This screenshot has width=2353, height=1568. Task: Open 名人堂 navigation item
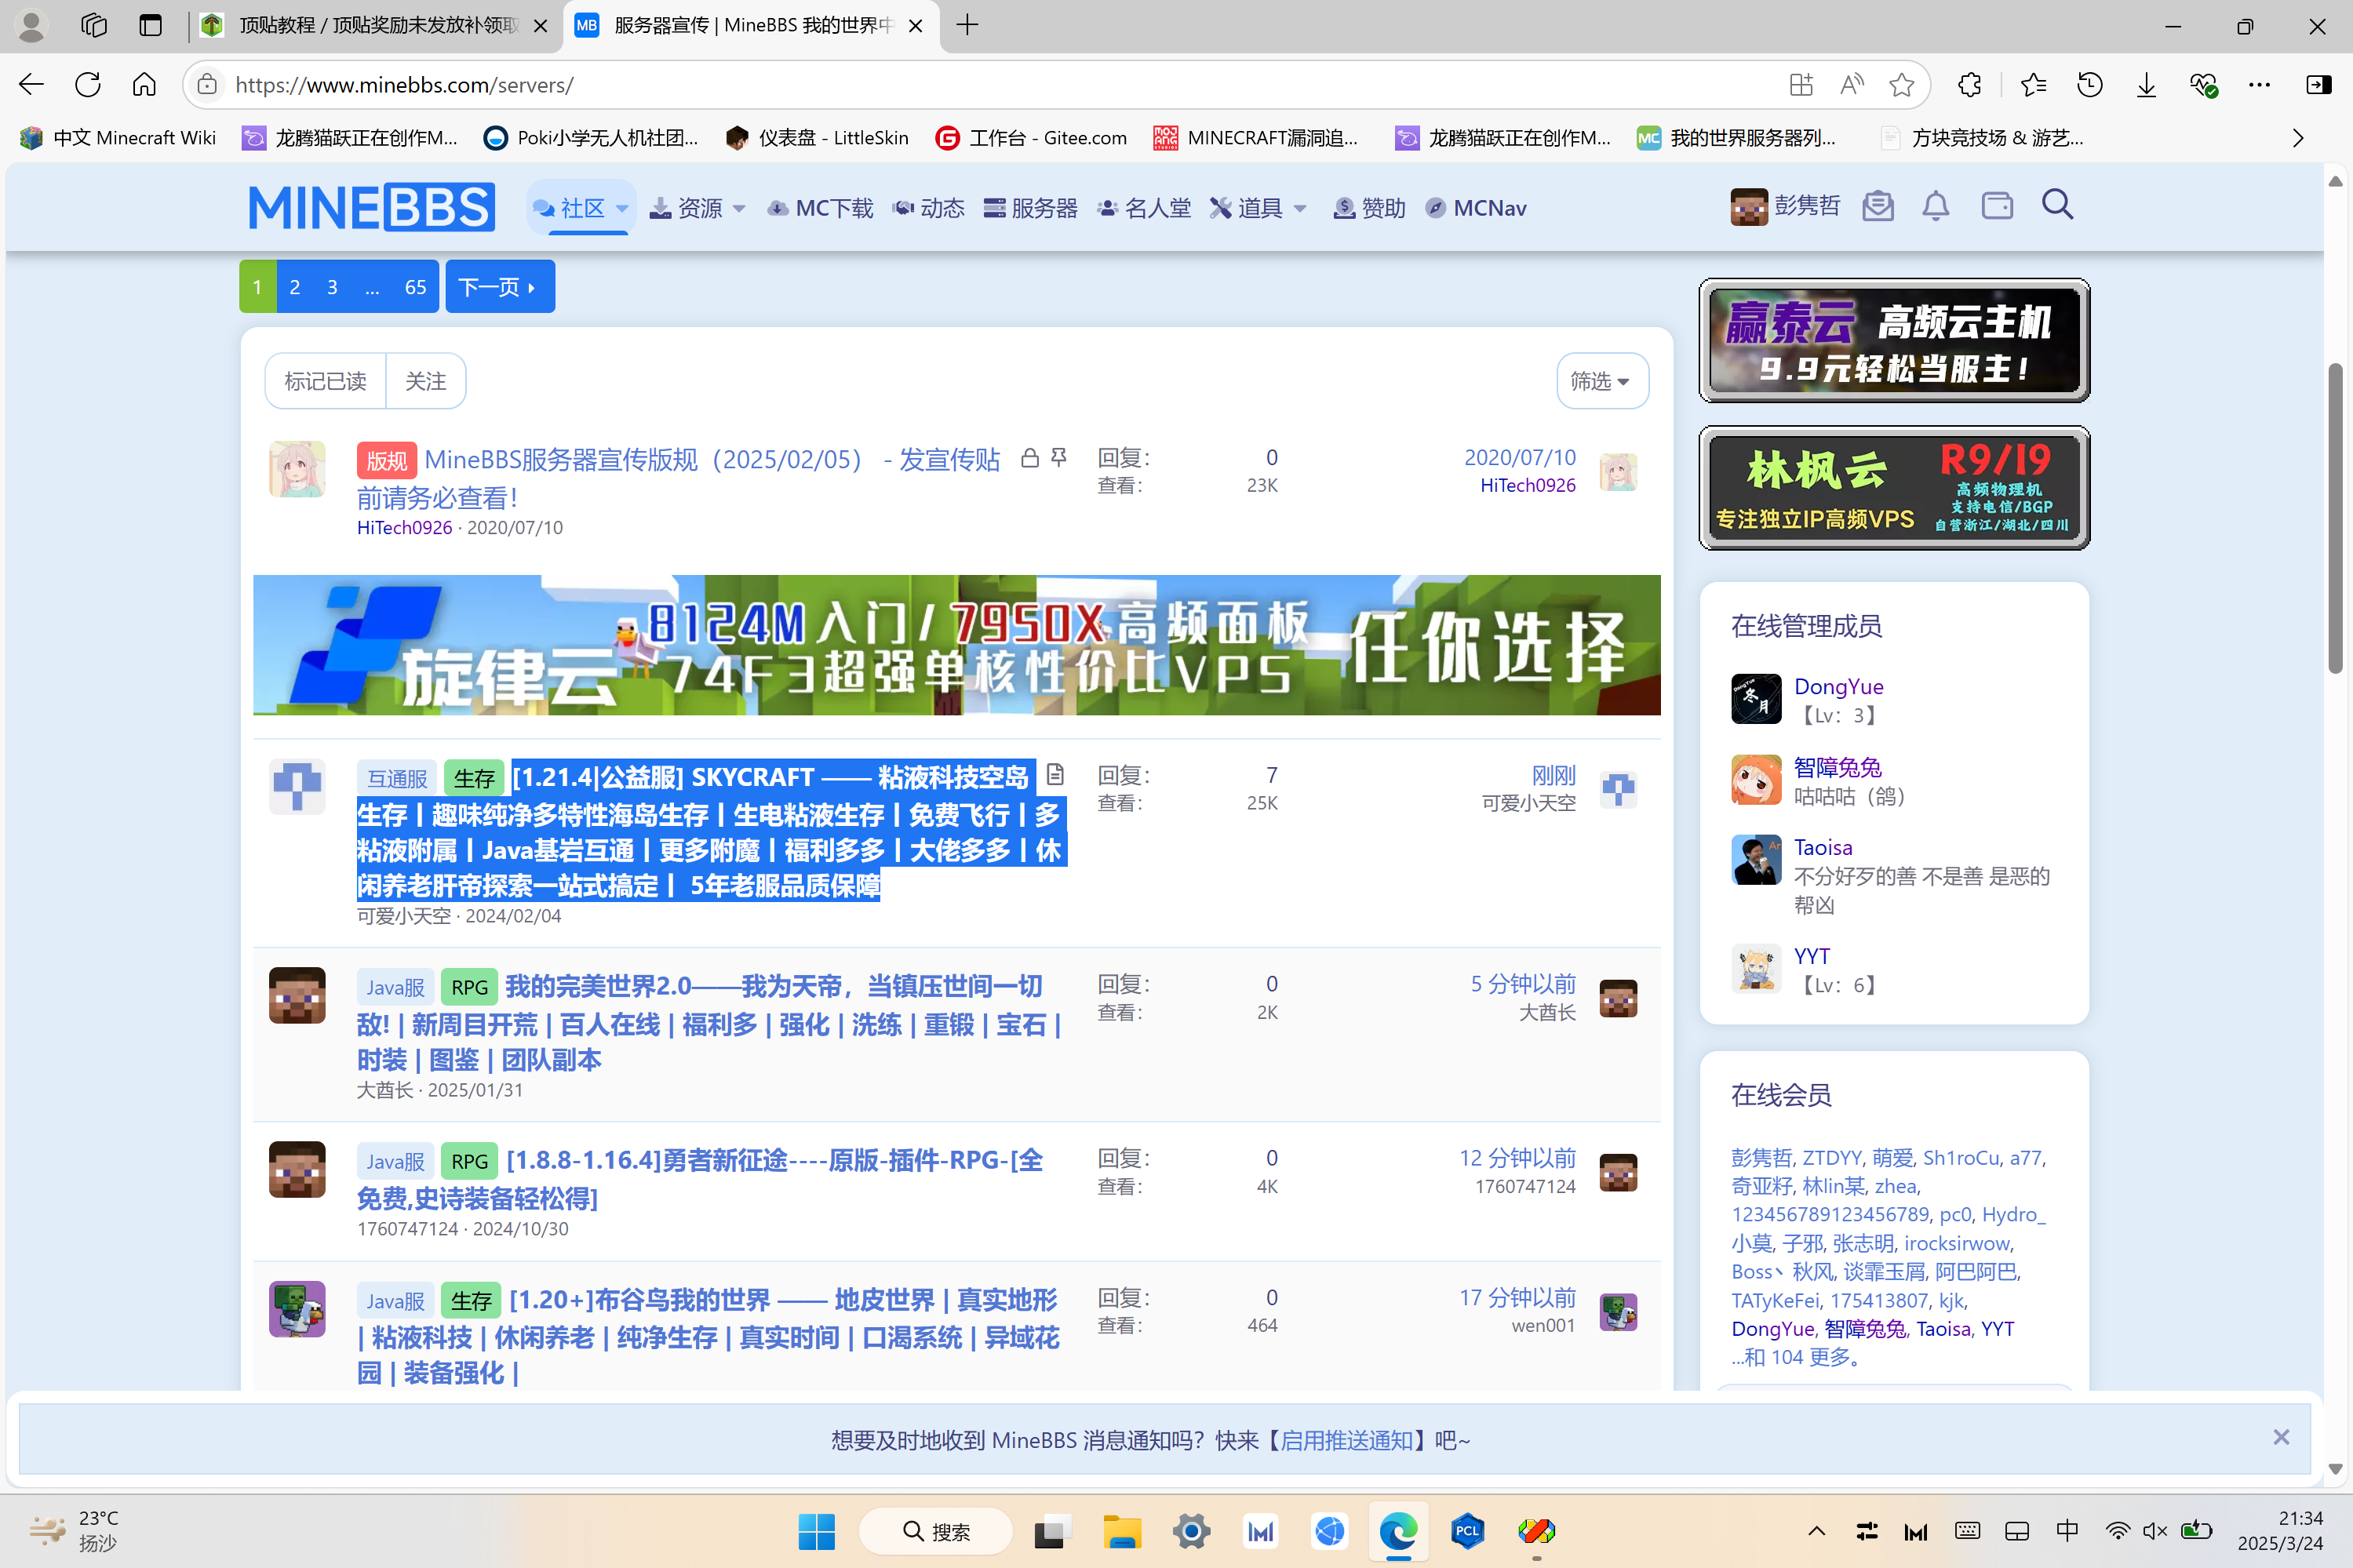[1144, 208]
